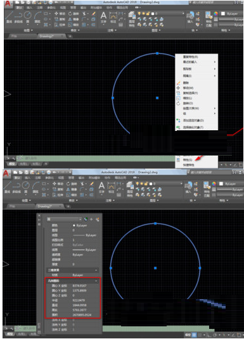Click Select Objects icon in Properties palette
Image resolution: width=244 pixels, height=339 pixels.
pyautogui.click(x=91, y=219)
